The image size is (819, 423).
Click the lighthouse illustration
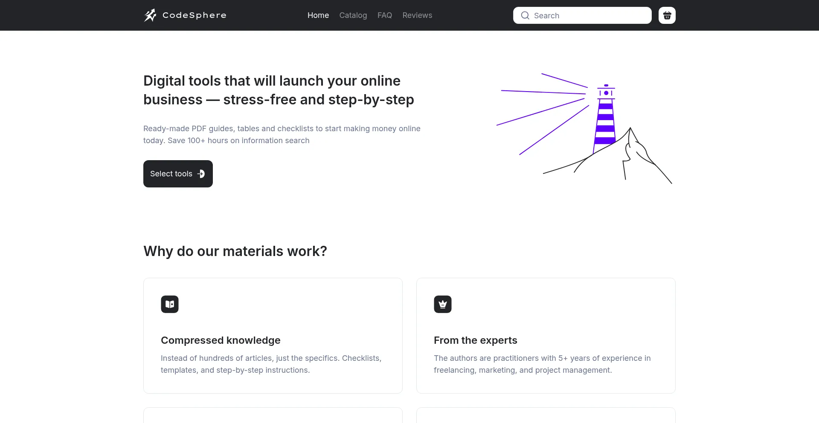pyautogui.click(x=584, y=128)
